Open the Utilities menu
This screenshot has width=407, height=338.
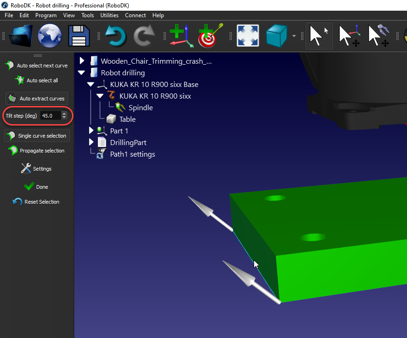pyautogui.click(x=109, y=15)
